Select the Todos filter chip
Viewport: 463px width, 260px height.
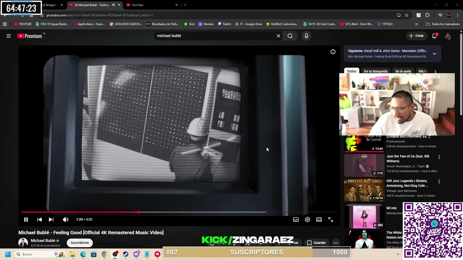pos(352,71)
